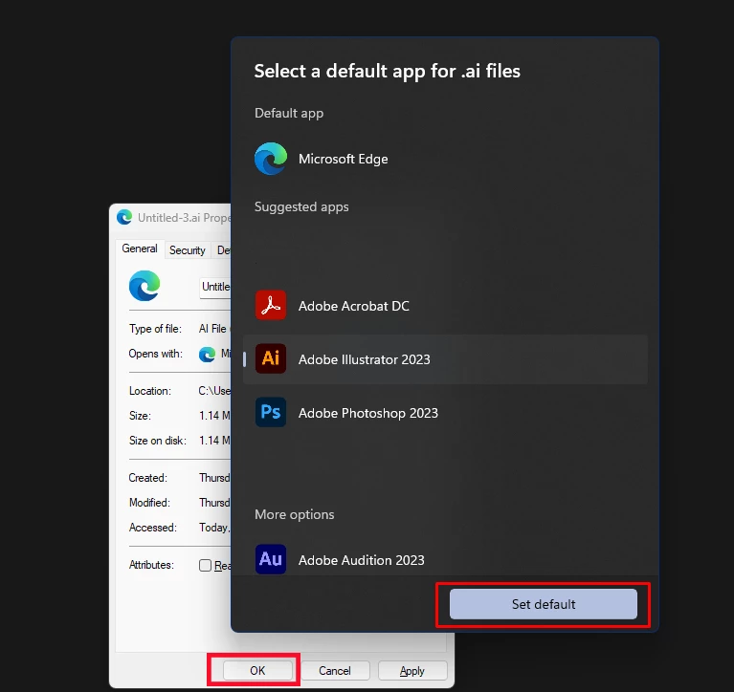Viewport: 734px width, 692px height.
Task: Click the 'Default app' heading
Action: pyautogui.click(x=289, y=113)
